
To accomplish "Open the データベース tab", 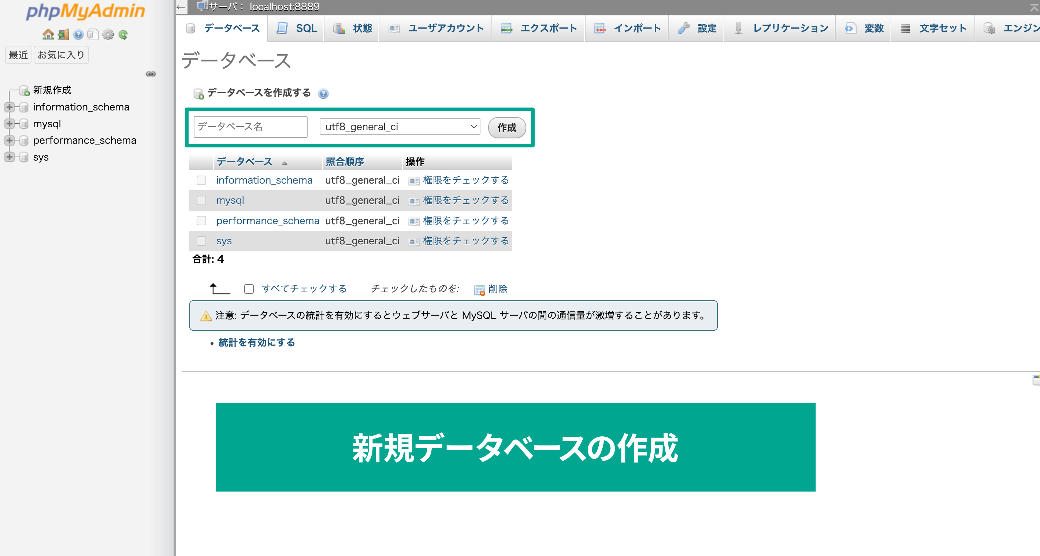I will (x=222, y=28).
